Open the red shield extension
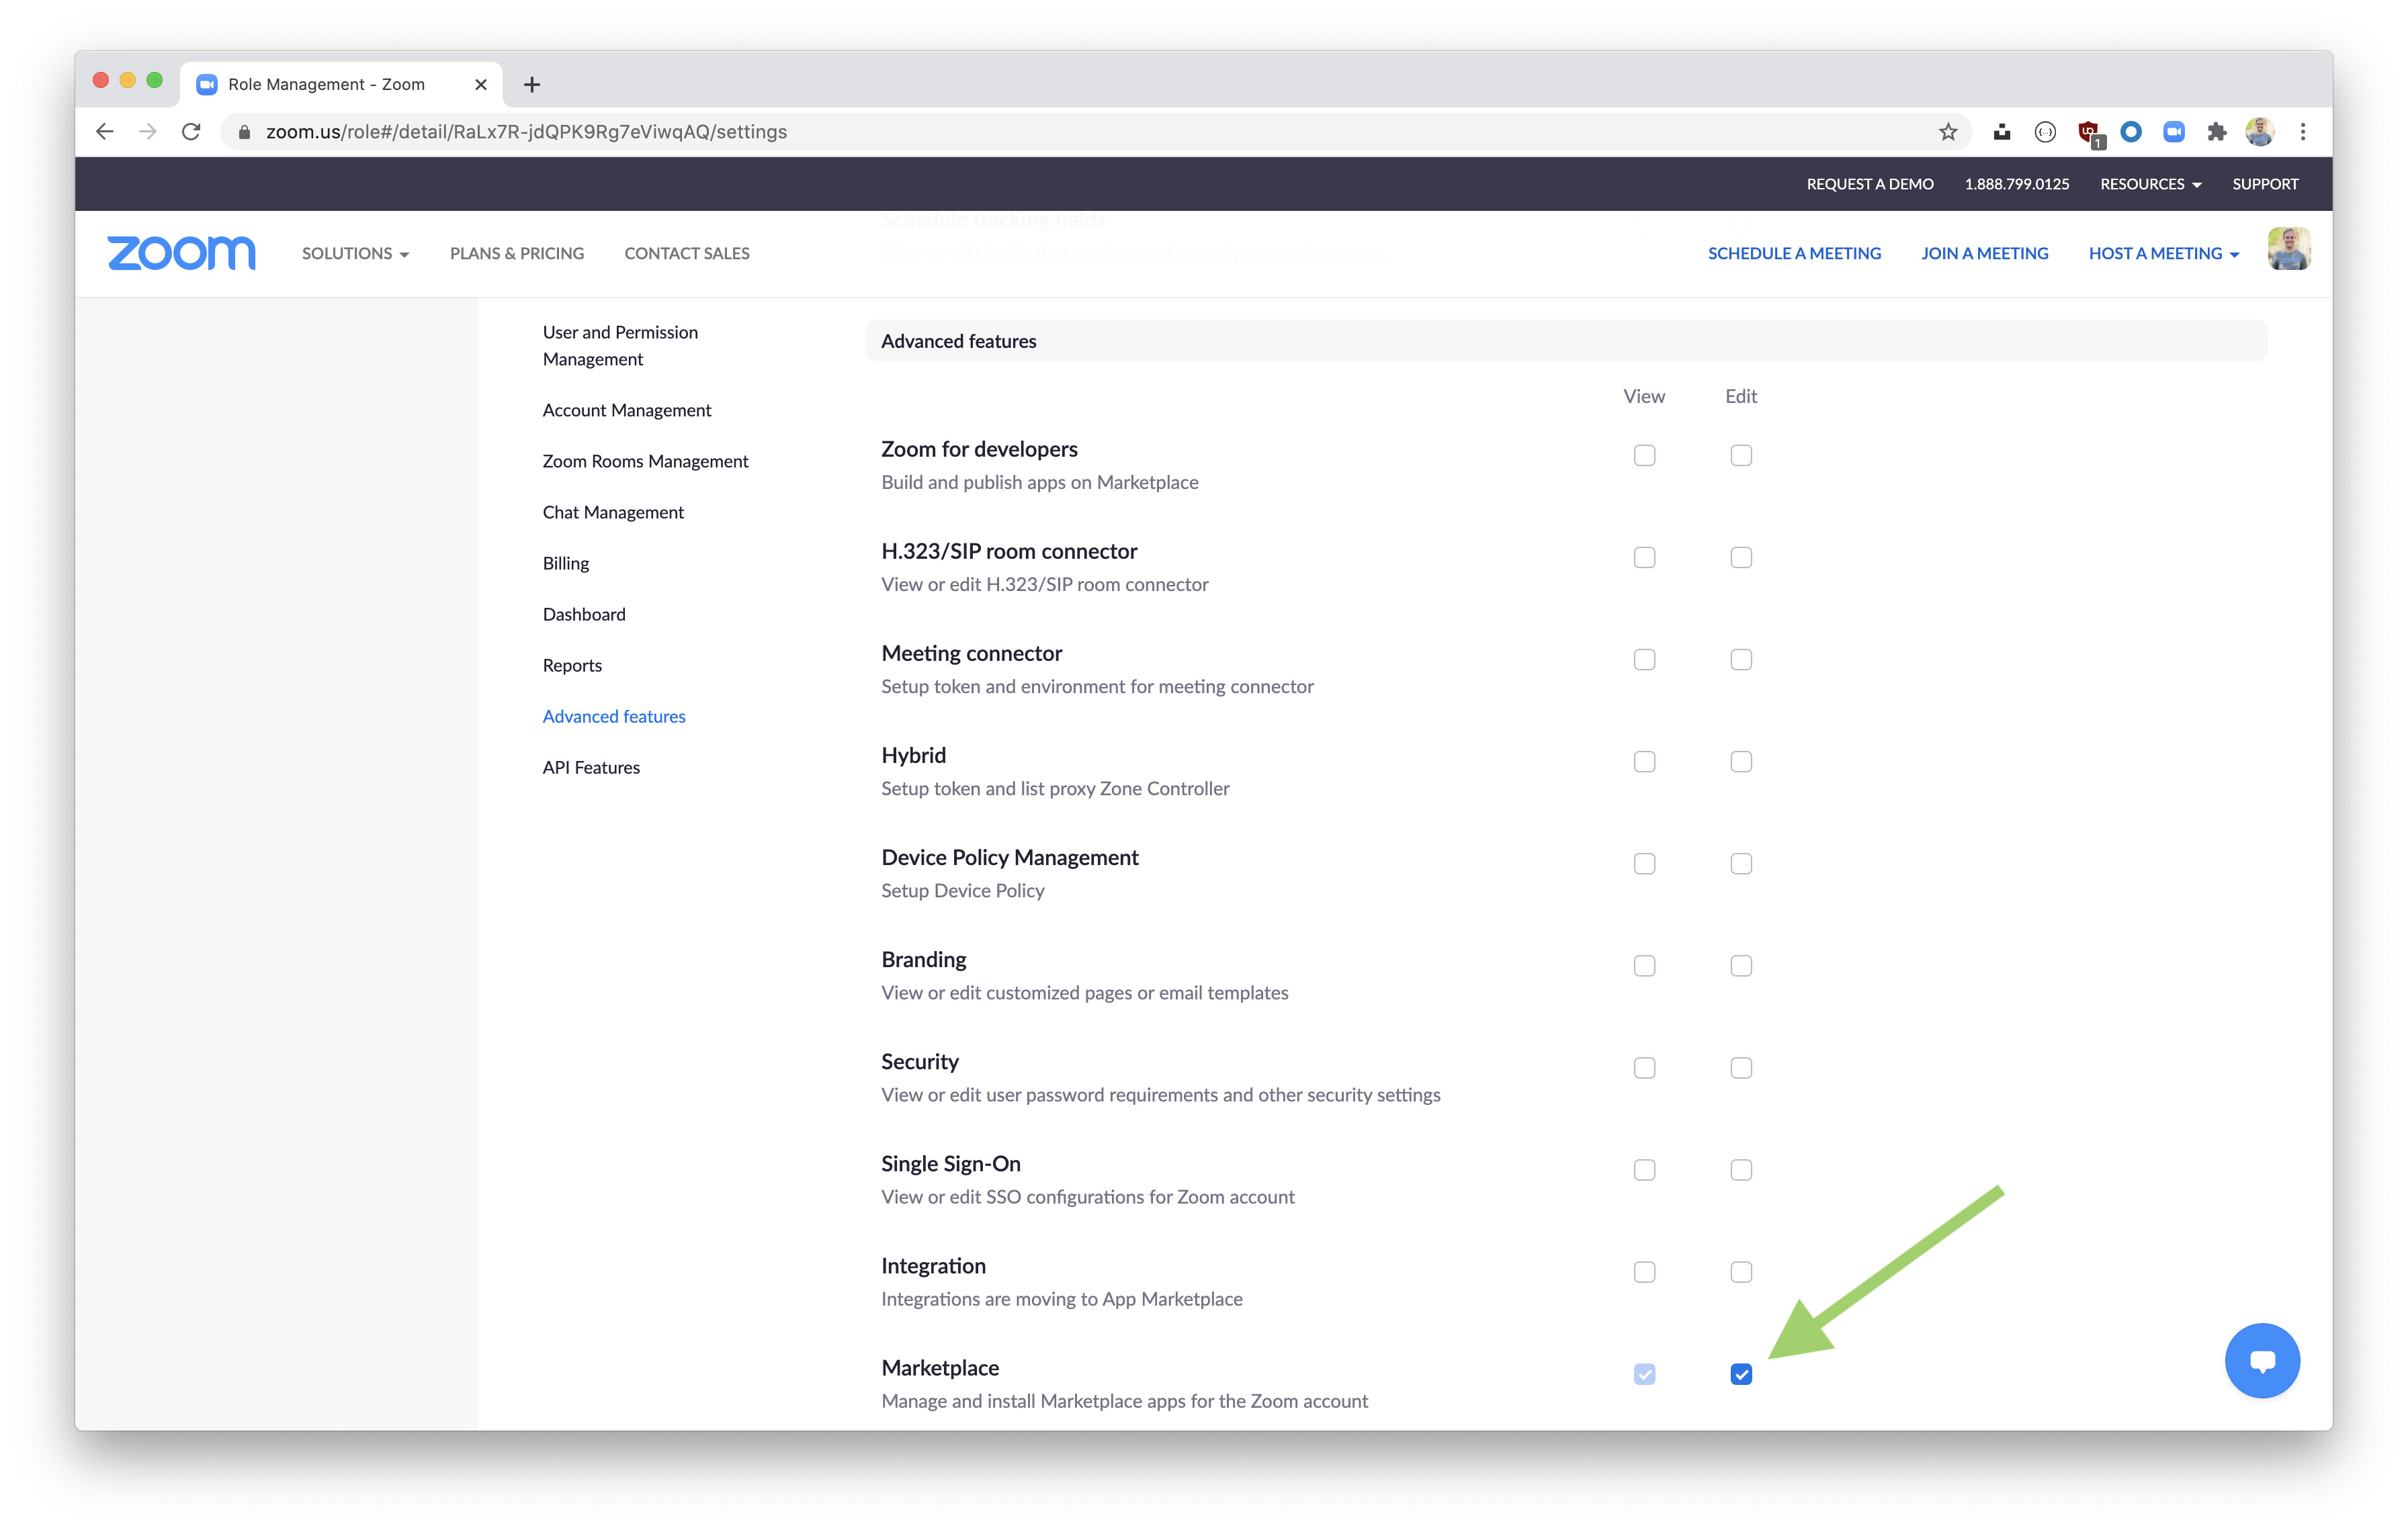 2089,133
